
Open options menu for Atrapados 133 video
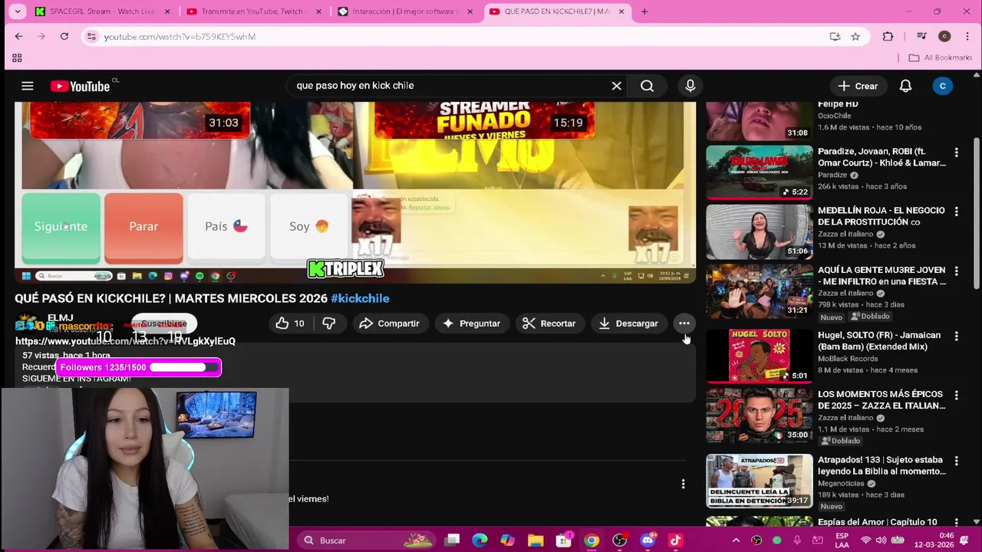point(956,461)
